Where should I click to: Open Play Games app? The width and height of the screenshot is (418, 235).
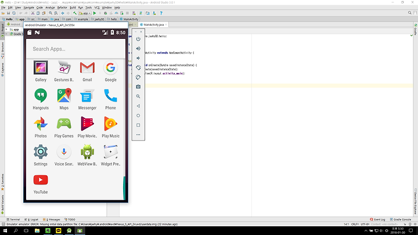[64, 124]
